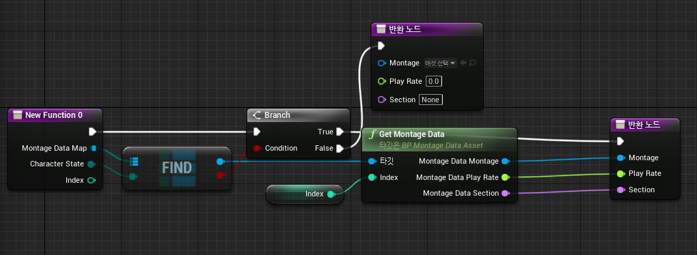Select the Get Montage Data node title
697x255 pixels.
411,134
